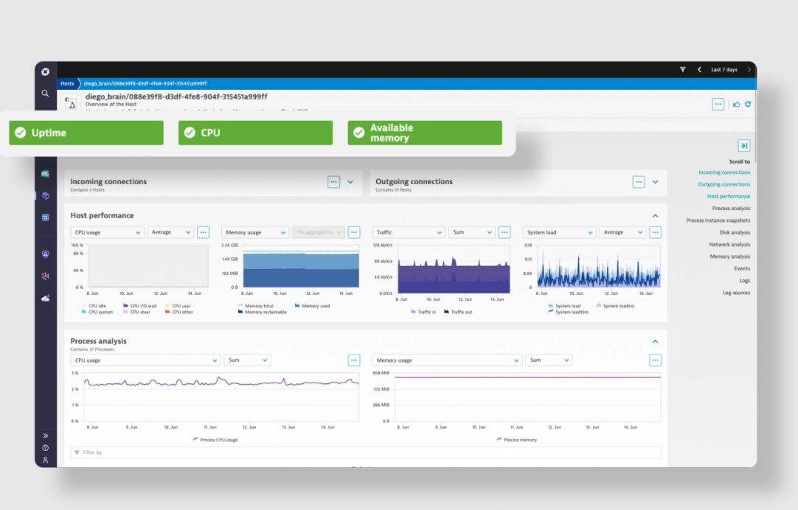The image size is (798, 510).
Task: Open search from the left sidebar
Action: (44, 94)
